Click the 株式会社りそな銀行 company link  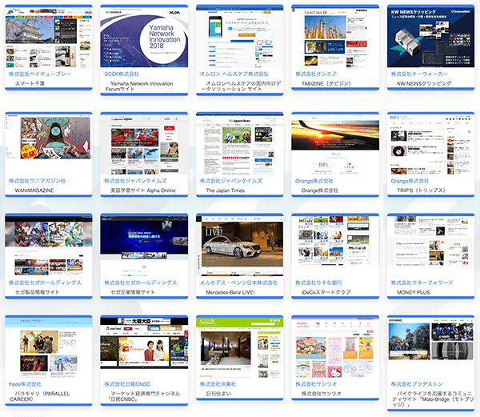(318, 283)
